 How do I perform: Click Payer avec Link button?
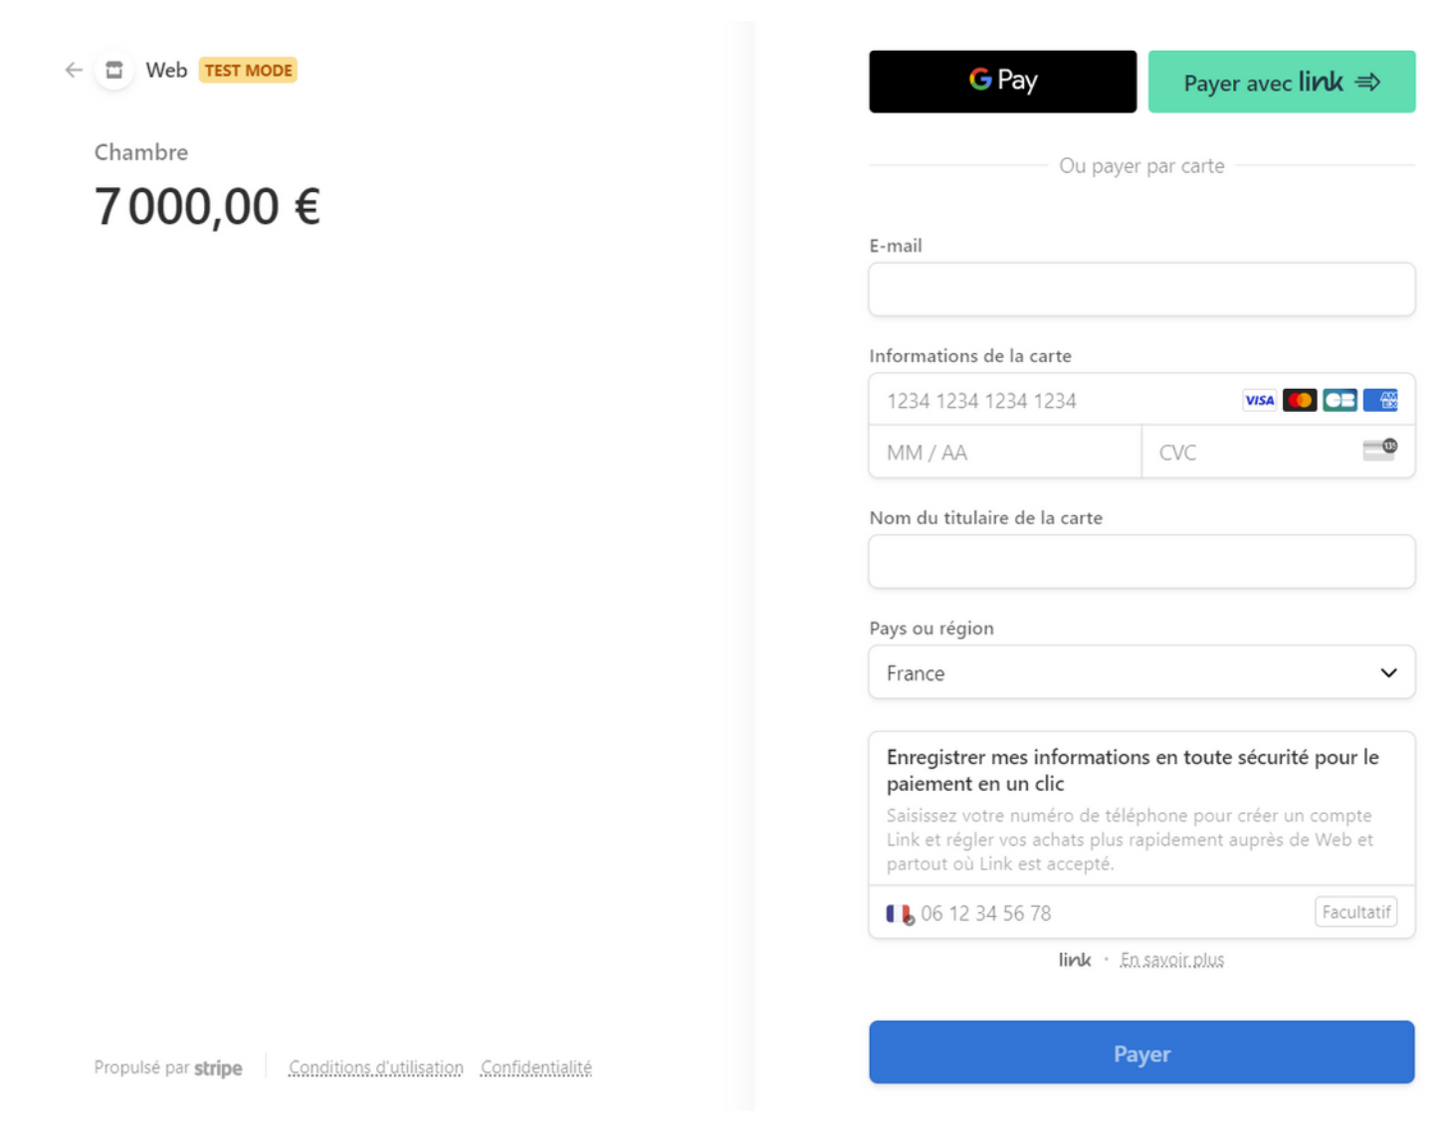pyautogui.click(x=1281, y=82)
